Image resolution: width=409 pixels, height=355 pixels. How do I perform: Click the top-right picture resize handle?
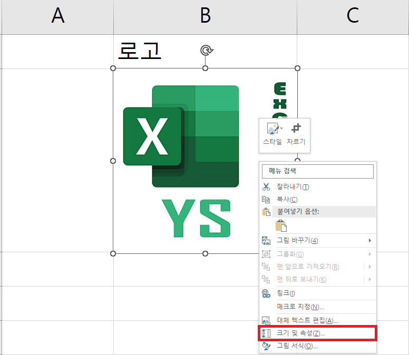297,68
